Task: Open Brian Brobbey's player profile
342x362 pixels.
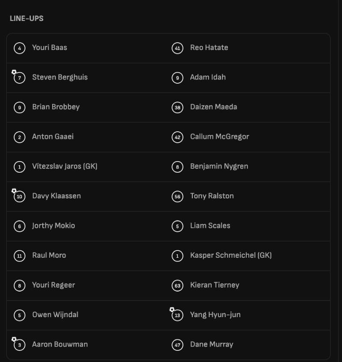Action: click(56, 107)
